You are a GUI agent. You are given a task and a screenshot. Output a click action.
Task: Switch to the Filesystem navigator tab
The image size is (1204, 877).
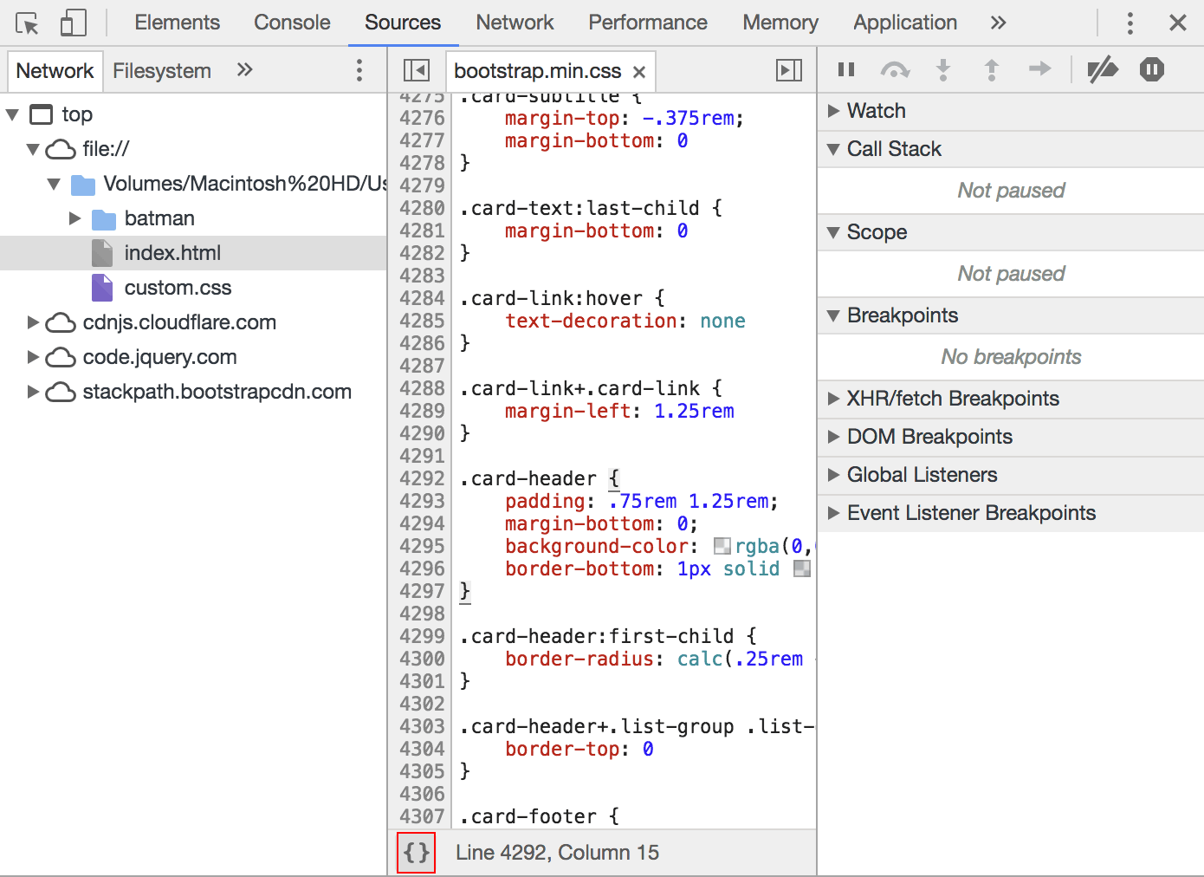162,70
